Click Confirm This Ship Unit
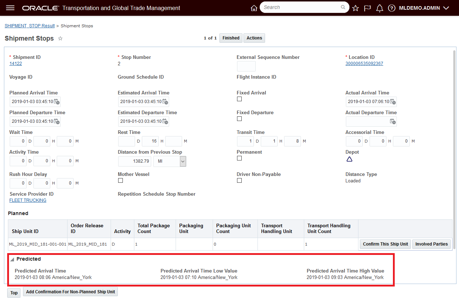 click(385, 244)
